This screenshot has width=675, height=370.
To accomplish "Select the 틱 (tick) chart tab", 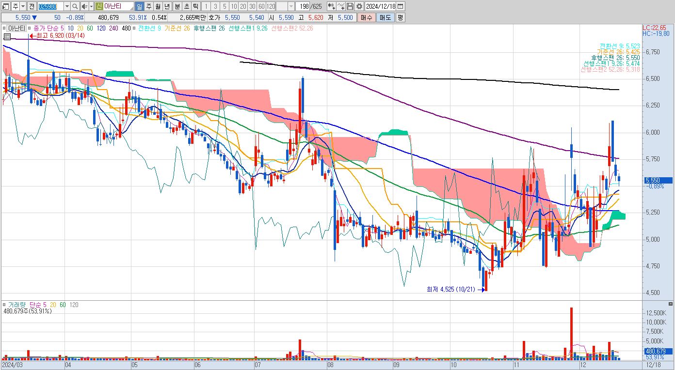I will tap(196, 6).
